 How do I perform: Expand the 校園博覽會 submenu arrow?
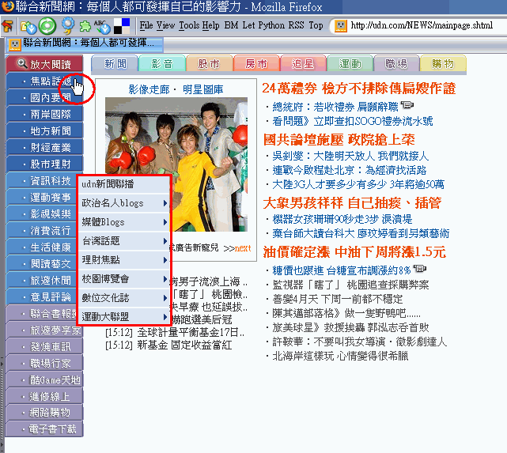165,279
